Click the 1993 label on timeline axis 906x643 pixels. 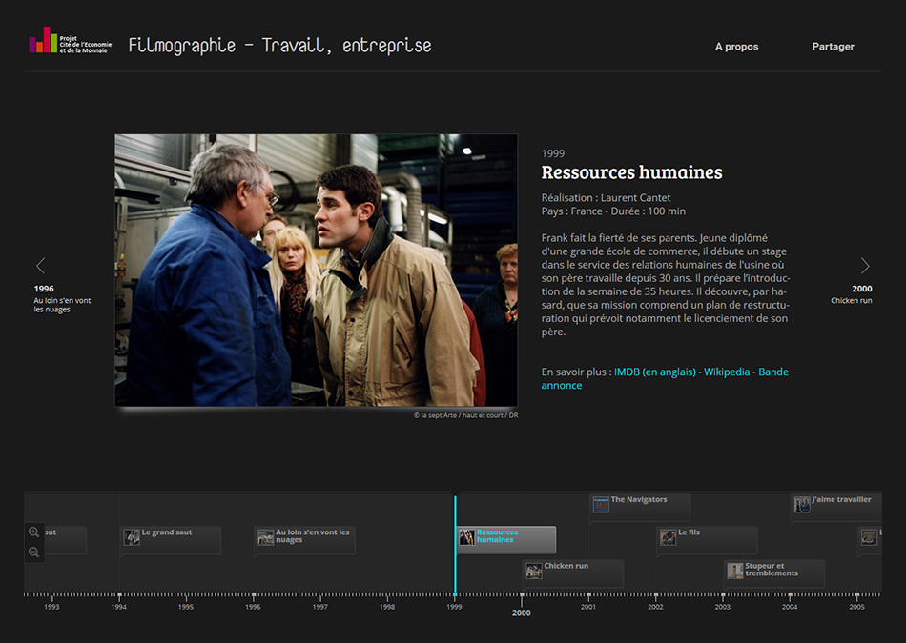(52, 607)
